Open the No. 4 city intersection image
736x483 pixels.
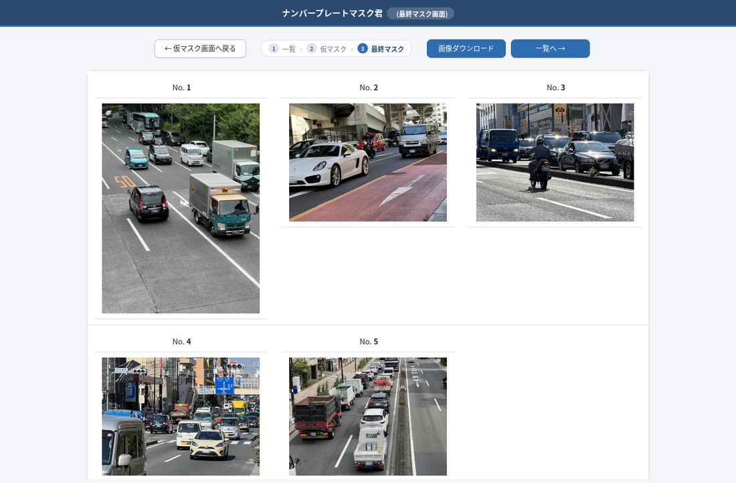(x=181, y=416)
